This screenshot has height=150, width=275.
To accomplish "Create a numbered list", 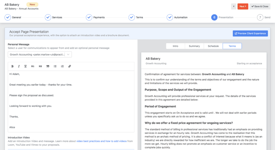I will [x=62, y=66].
